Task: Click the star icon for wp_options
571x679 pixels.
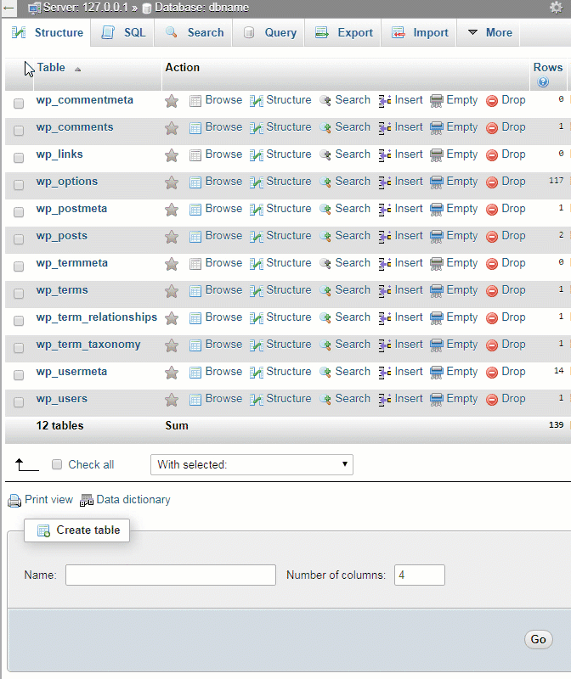Action: click(172, 182)
